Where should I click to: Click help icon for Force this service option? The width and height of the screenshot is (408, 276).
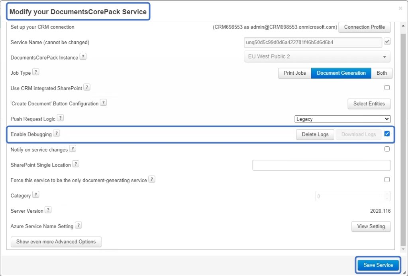pos(152,179)
